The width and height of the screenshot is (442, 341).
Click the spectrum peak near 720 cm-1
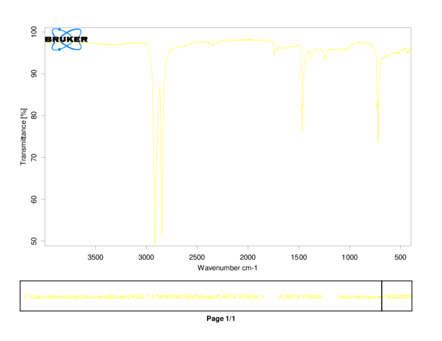coord(378,141)
